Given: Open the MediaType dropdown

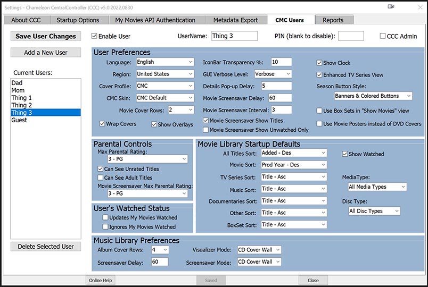Looking at the screenshot, I should click(377, 187).
